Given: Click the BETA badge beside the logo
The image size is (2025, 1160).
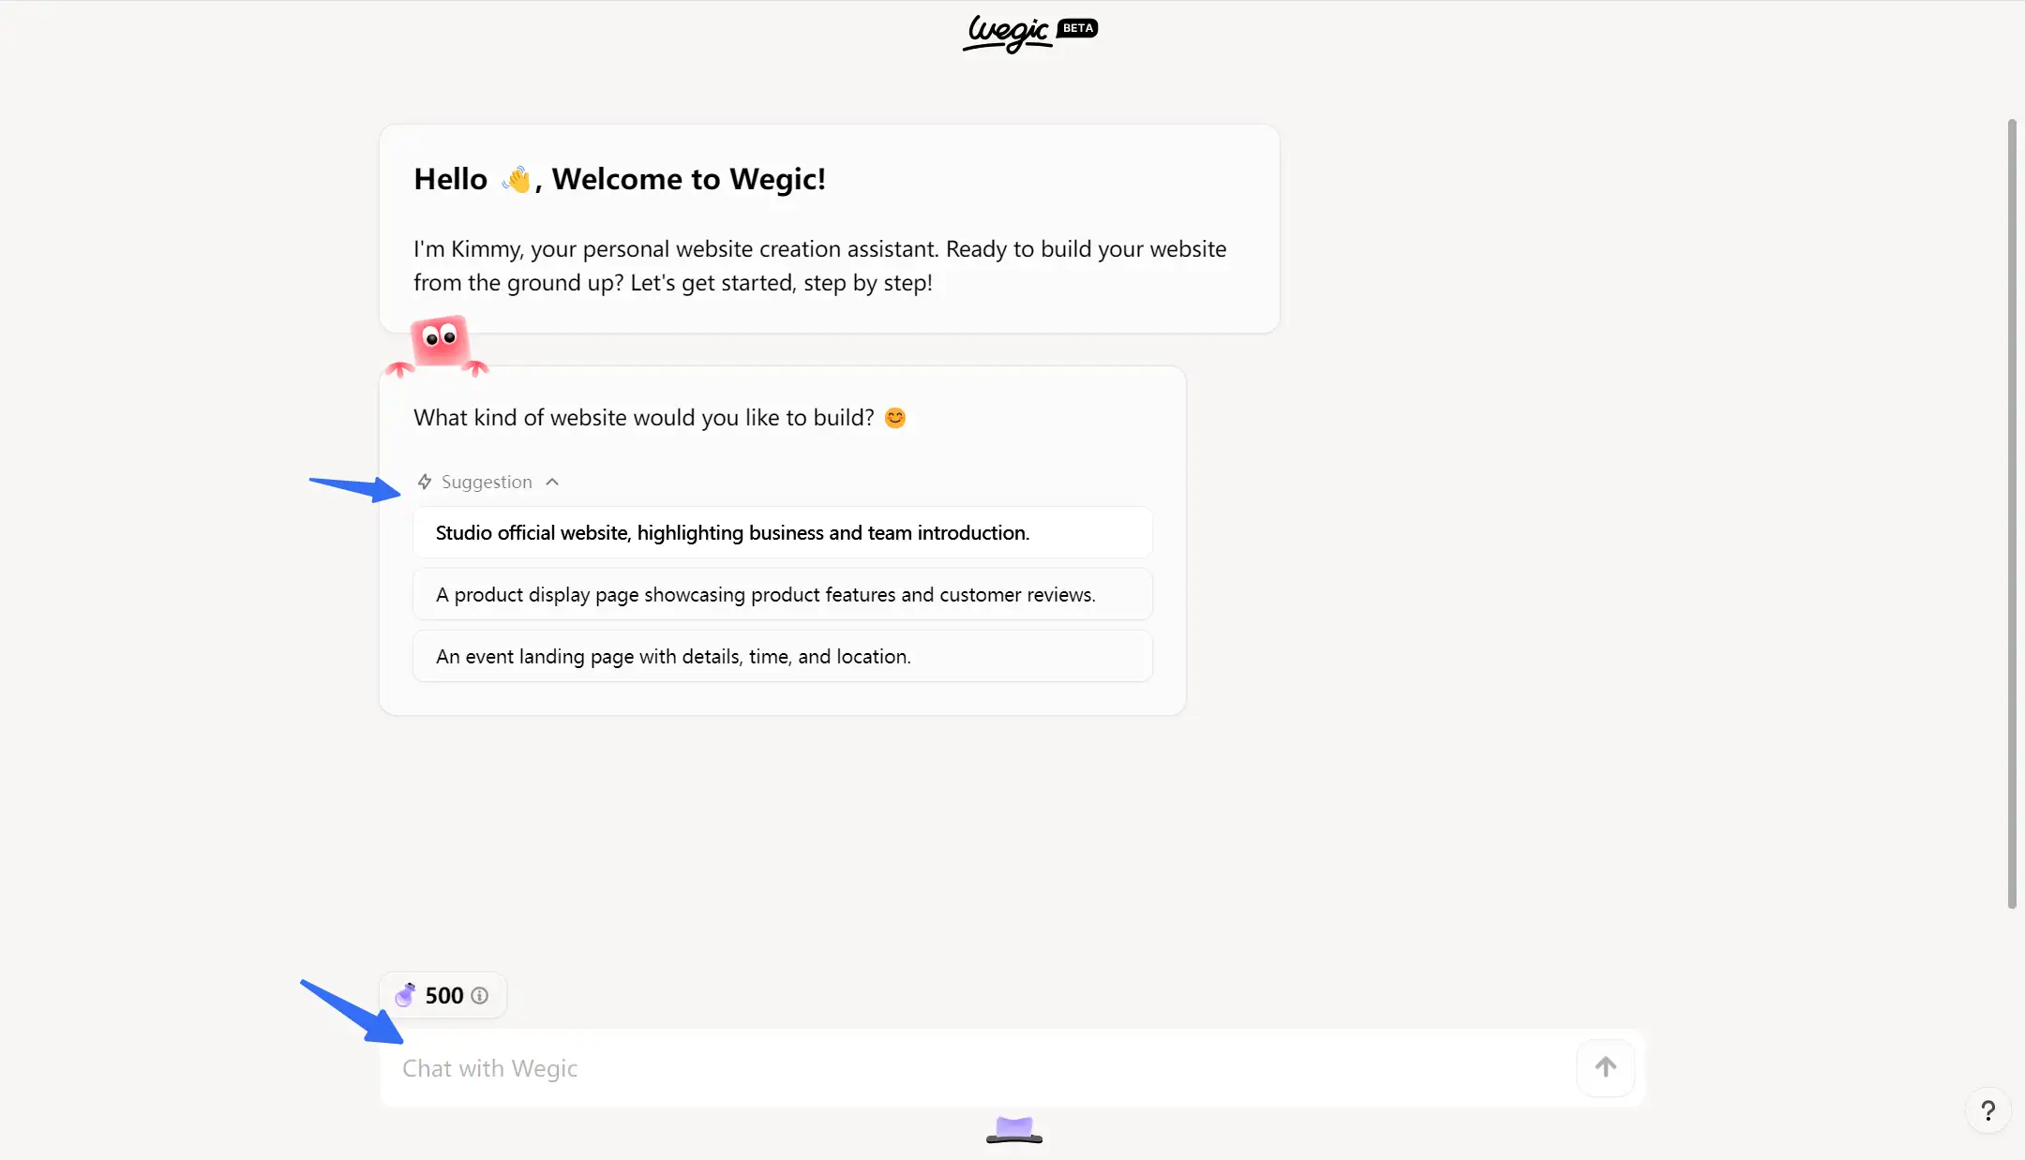Looking at the screenshot, I should tap(1077, 28).
